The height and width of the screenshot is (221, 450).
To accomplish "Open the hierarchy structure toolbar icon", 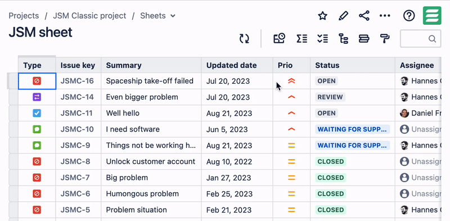I will tap(343, 38).
